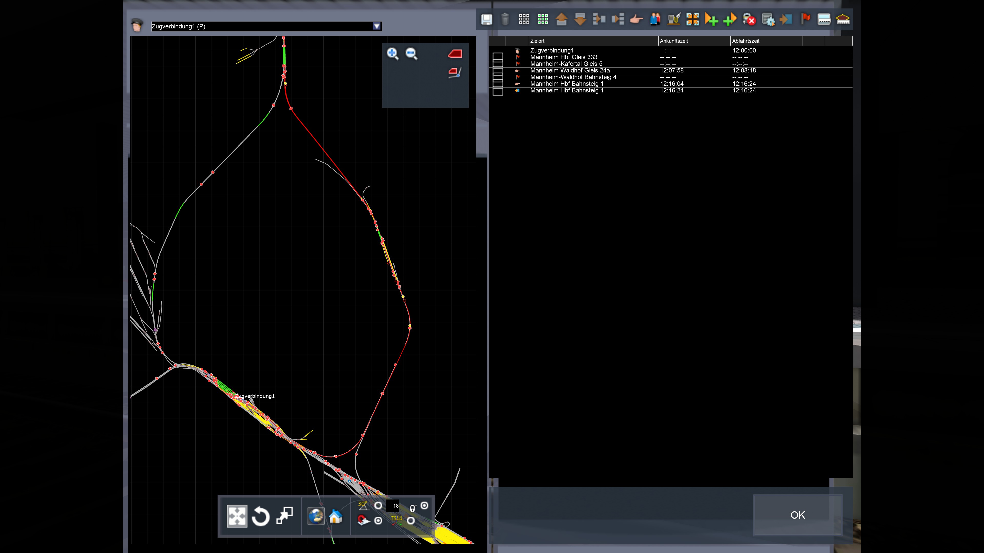
Task: Click the save floppy disk icon
Action: click(x=486, y=19)
